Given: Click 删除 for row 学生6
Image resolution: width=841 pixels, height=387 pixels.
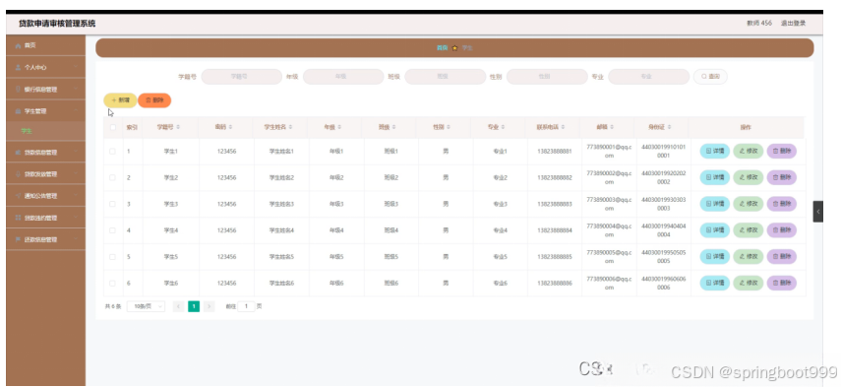Looking at the screenshot, I should click(781, 283).
